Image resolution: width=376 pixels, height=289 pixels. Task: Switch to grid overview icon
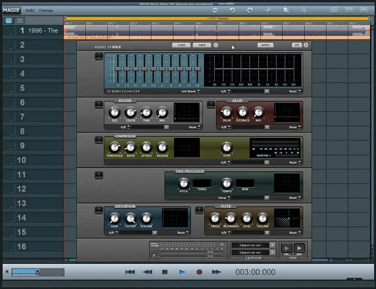click(x=20, y=21)
